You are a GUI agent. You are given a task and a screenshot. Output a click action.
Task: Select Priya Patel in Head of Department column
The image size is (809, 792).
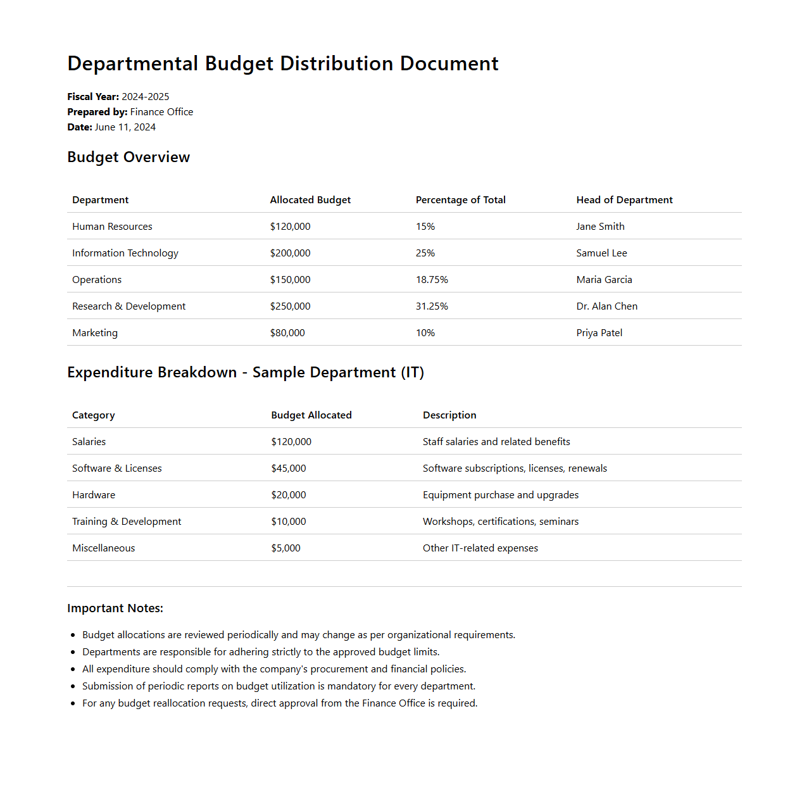coord(599,333)
